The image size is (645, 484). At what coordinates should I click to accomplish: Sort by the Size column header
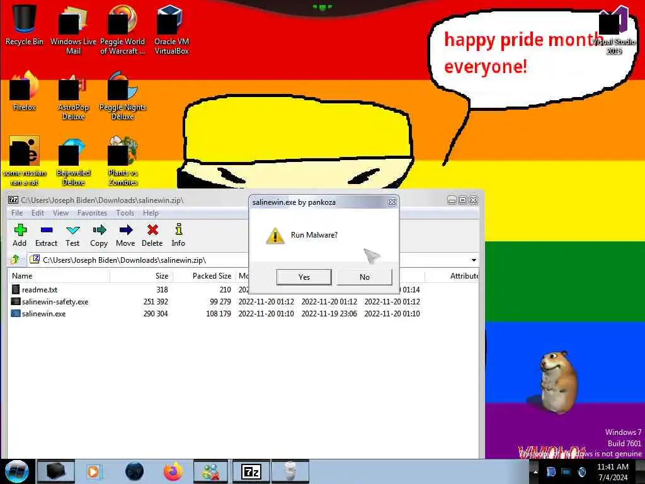click(141, 276)
